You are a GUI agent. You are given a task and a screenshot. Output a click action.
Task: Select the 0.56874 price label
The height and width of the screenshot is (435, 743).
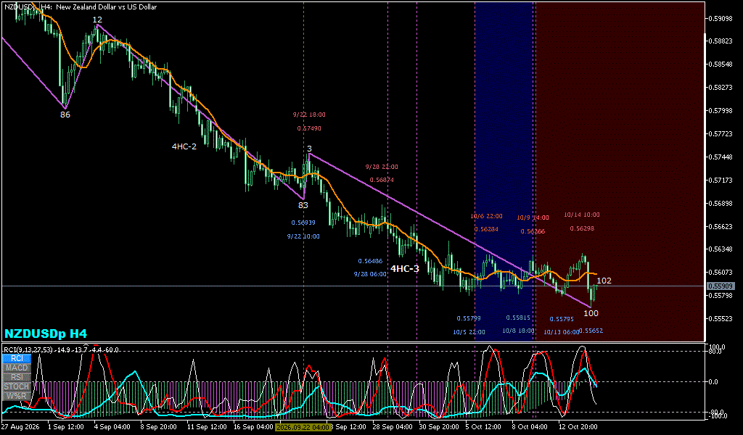[x=382, y=180]
